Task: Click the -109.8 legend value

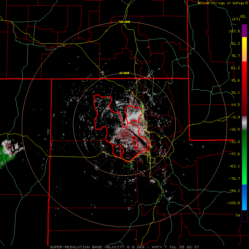Action: coord(234,203)
